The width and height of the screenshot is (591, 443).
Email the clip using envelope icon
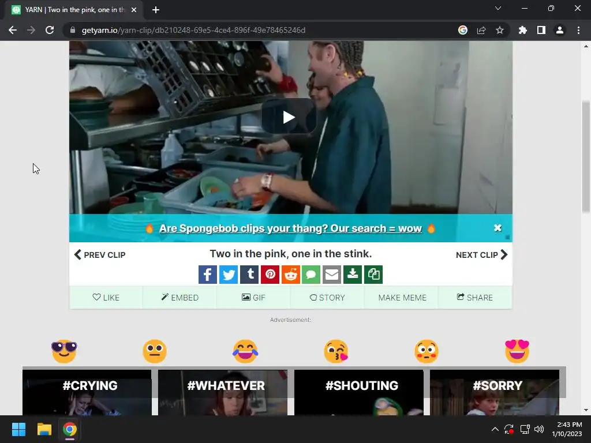pyautogui.click(x=332, y=275)
